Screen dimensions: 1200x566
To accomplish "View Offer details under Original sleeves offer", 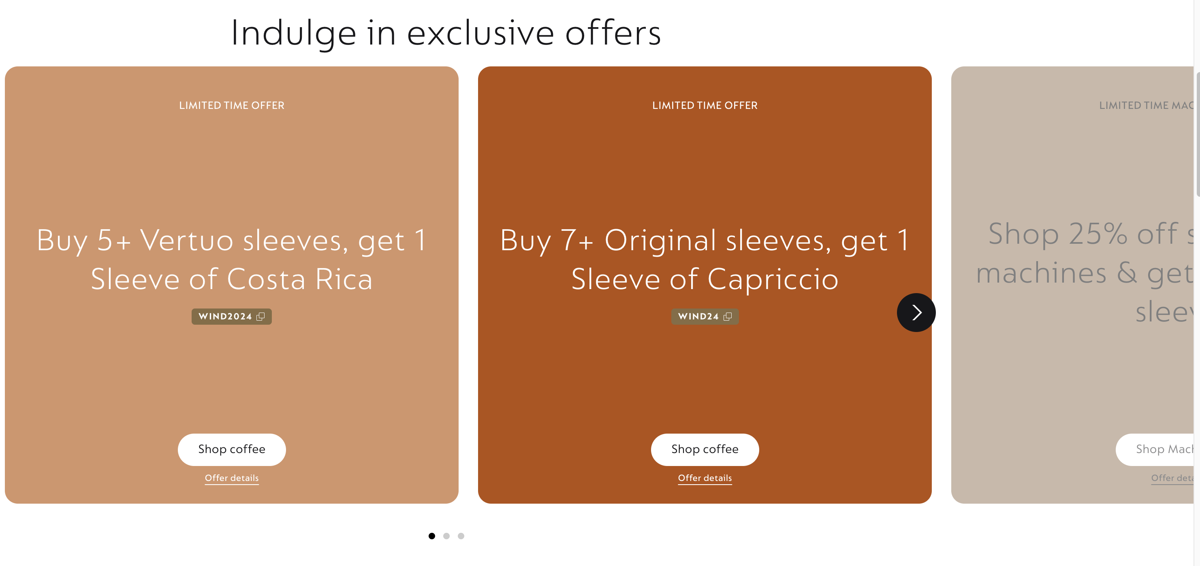I will [705, 478].
